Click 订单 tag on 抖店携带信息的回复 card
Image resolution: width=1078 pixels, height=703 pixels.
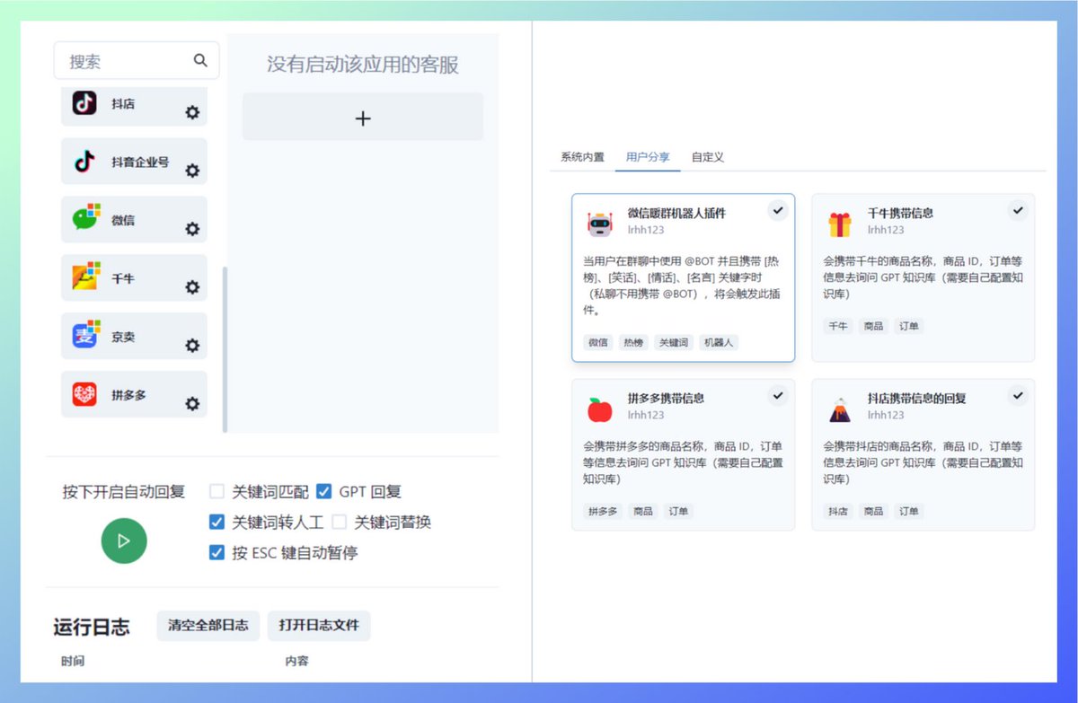pos(909,511)
